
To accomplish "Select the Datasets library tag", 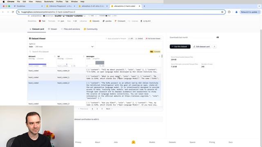I will tap(95, 21).
